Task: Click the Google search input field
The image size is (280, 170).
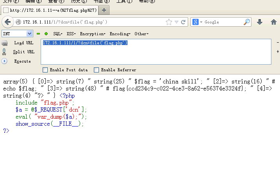Action: click(x=223, y=22)
